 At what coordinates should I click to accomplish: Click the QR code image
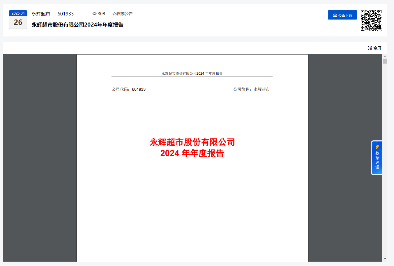click(371, 20)
